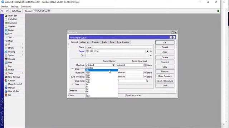Open Target Download Burst Threshold dropdown
Screen dimensions: 229x128
[x=145, y=77]
